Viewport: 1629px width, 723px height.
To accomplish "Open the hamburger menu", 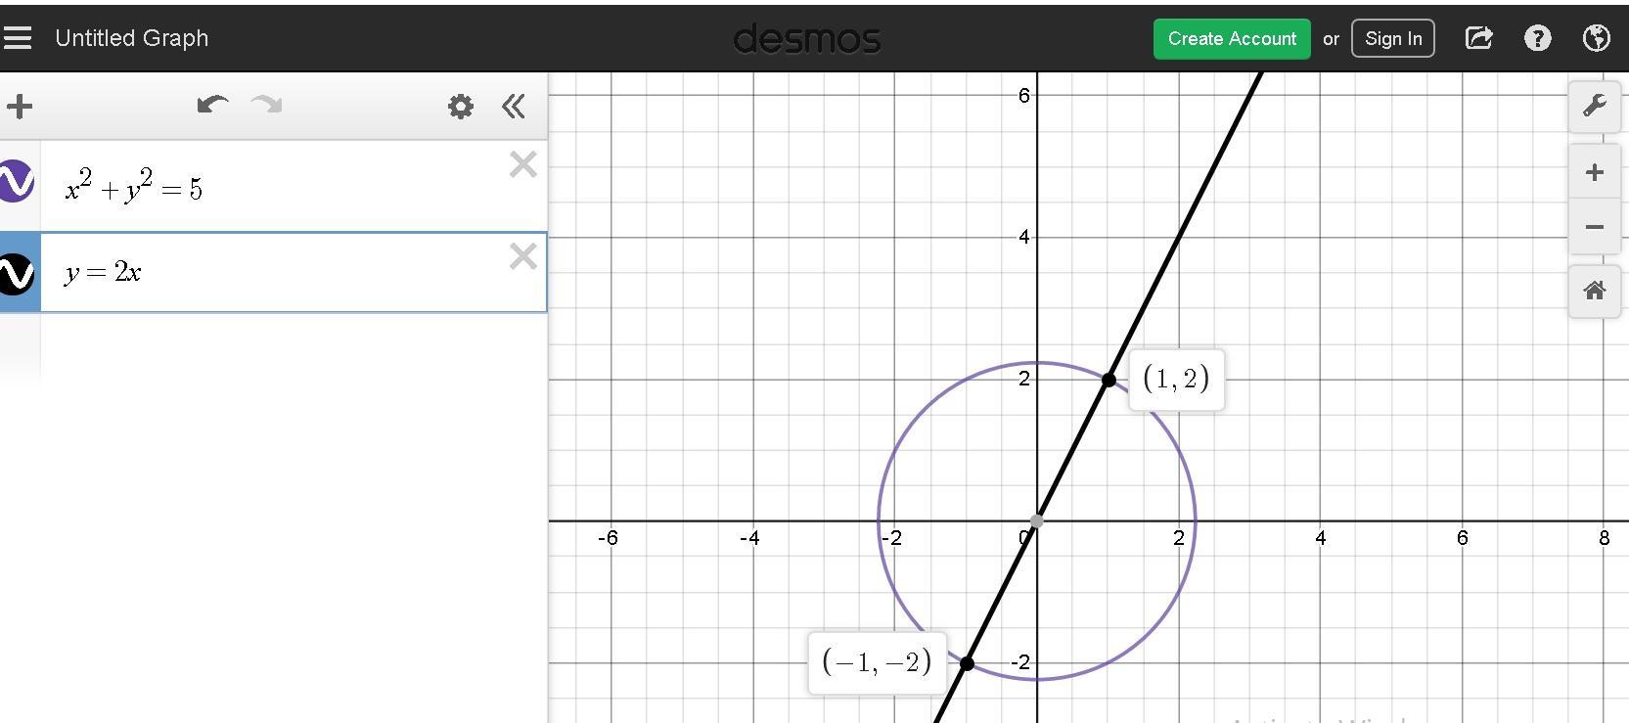I will click(x=18, y=38).
